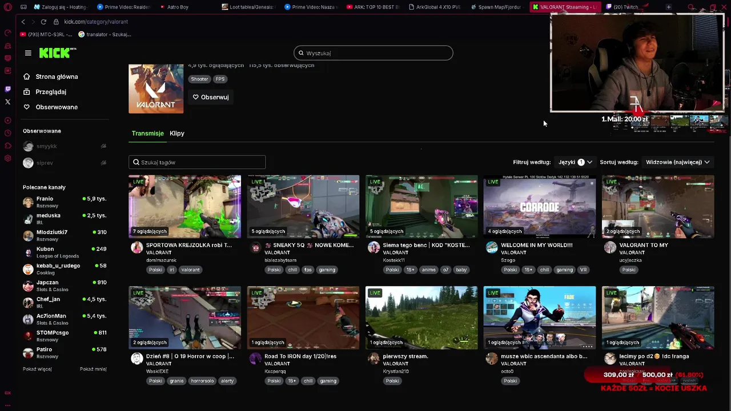Viewport: 731px width, 411px height.
Task: Click Japczan avatar in recommended channels
Action: [x=28, y=286]
